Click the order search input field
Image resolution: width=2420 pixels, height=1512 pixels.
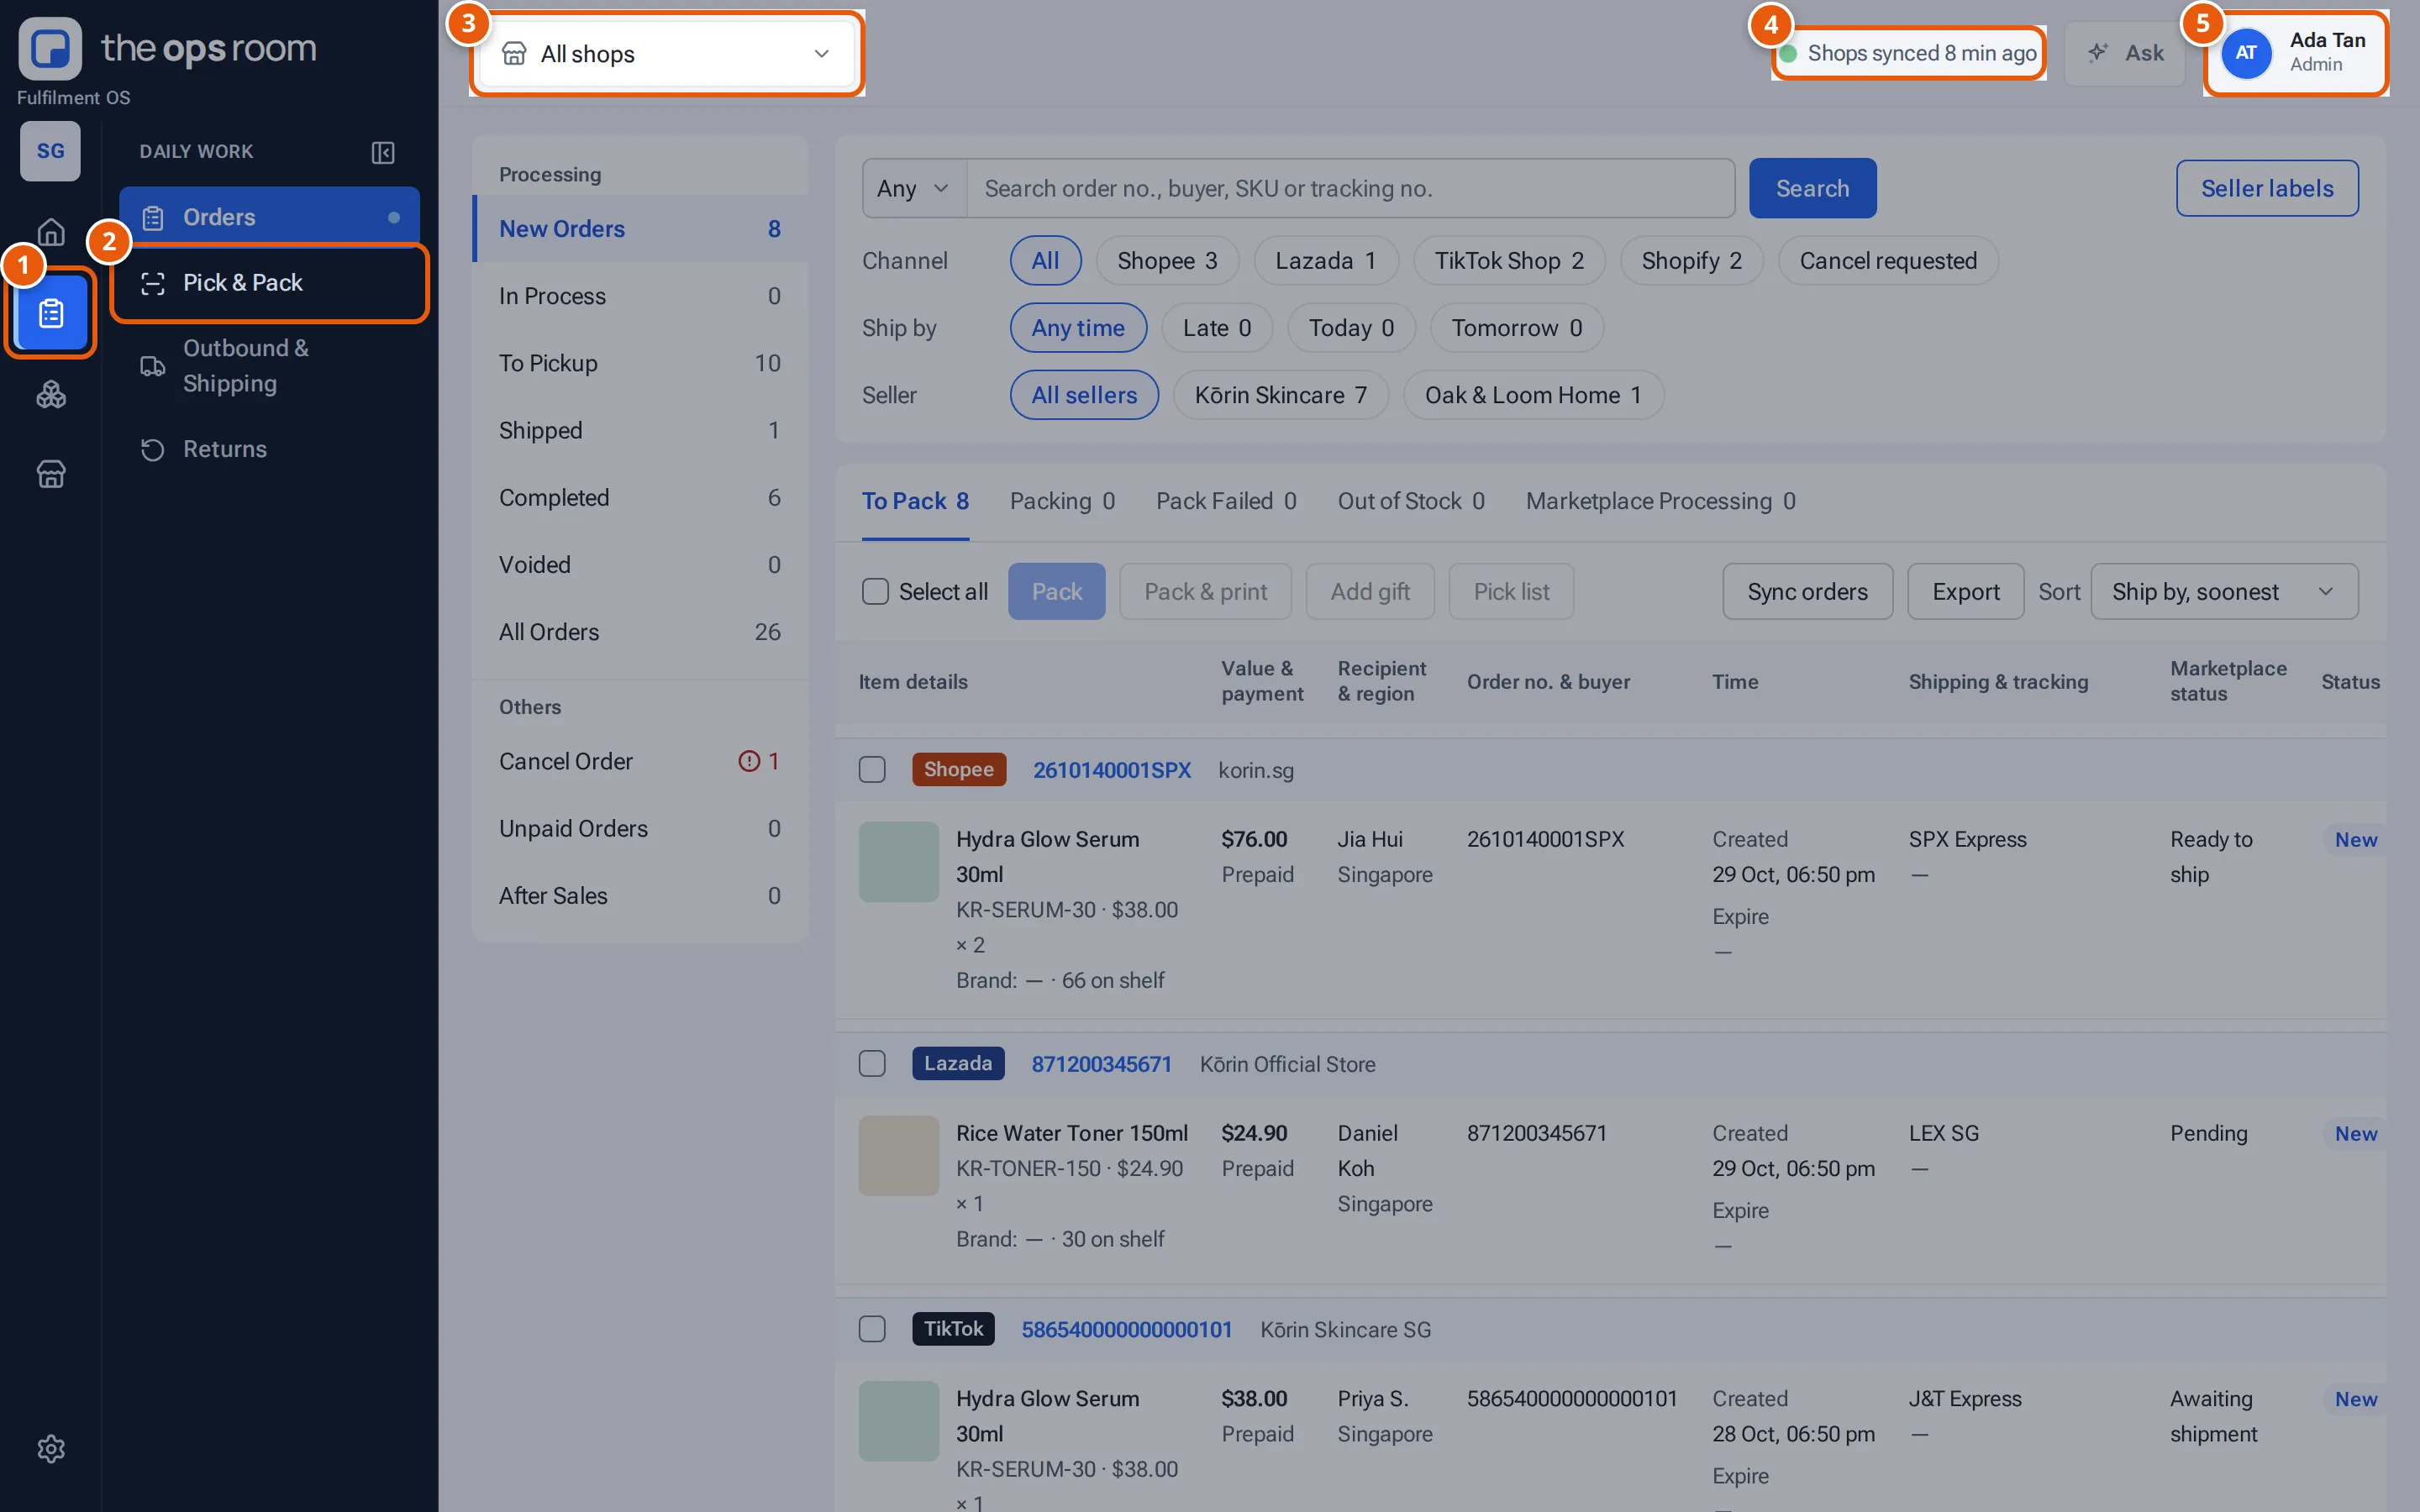pyautogui.click(x=1350, y=188)
